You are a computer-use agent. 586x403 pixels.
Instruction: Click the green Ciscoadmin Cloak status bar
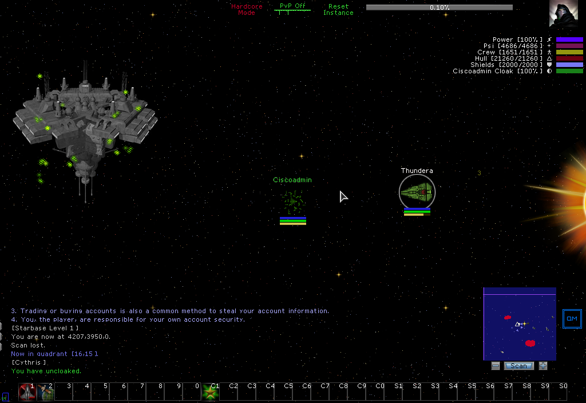(x=569, y=71)
